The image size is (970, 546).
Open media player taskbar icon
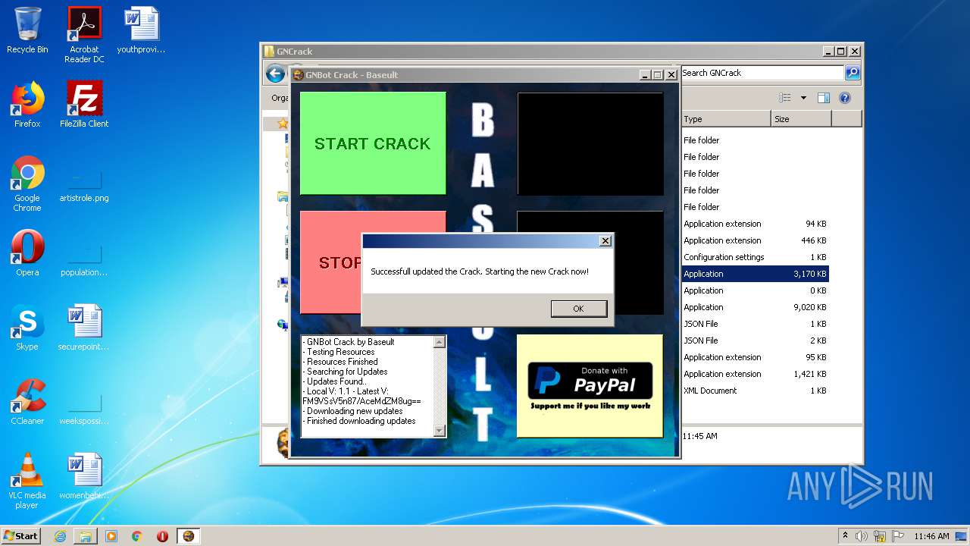click(111, 536)
